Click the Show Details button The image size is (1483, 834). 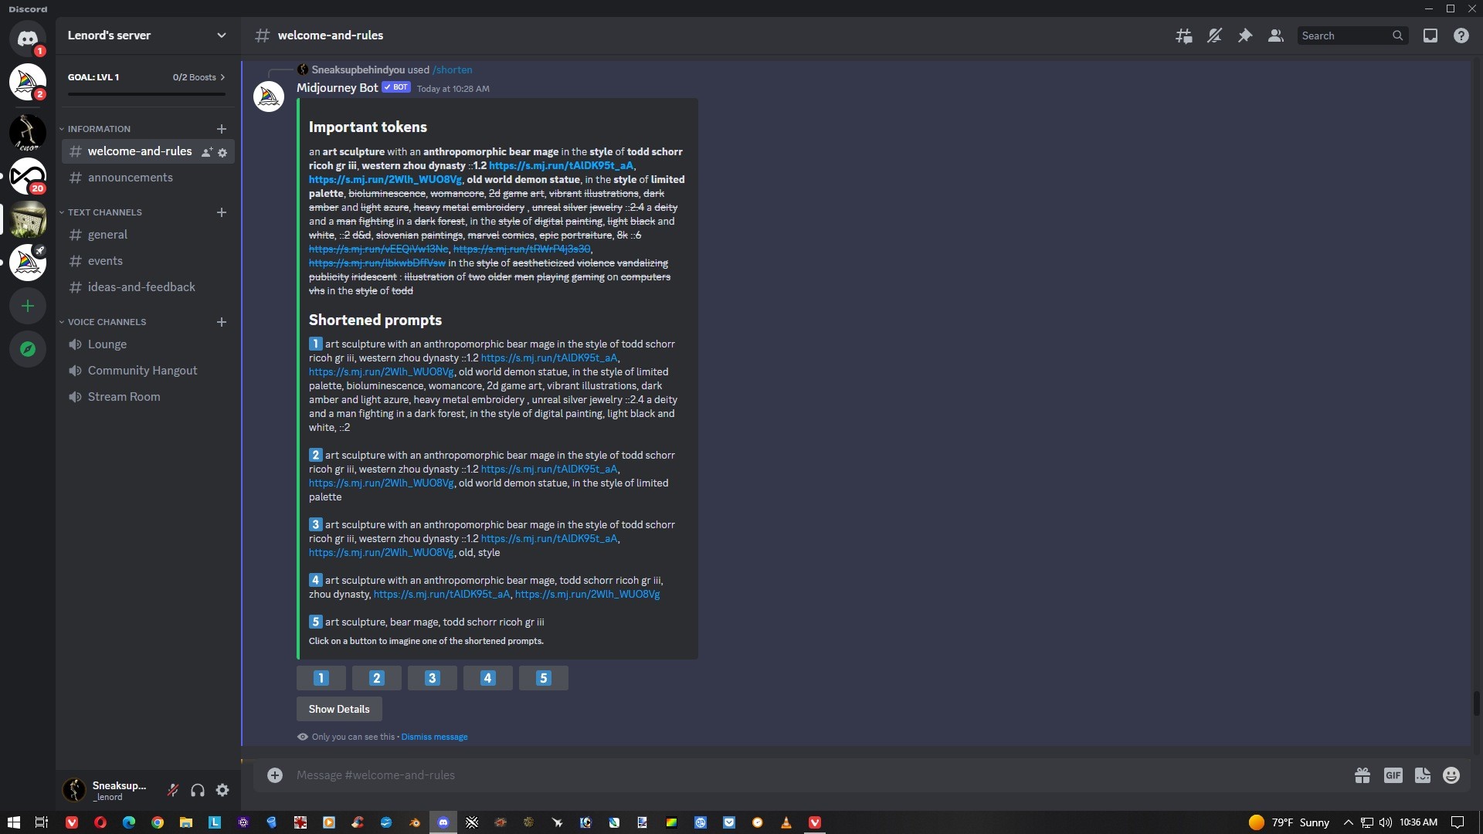tap(339, 709)
